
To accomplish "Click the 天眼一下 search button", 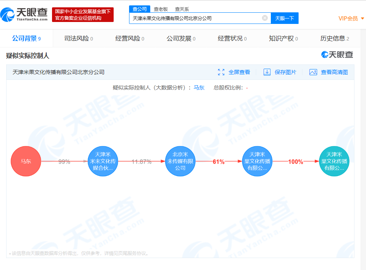I will click(x=285, y=18).
